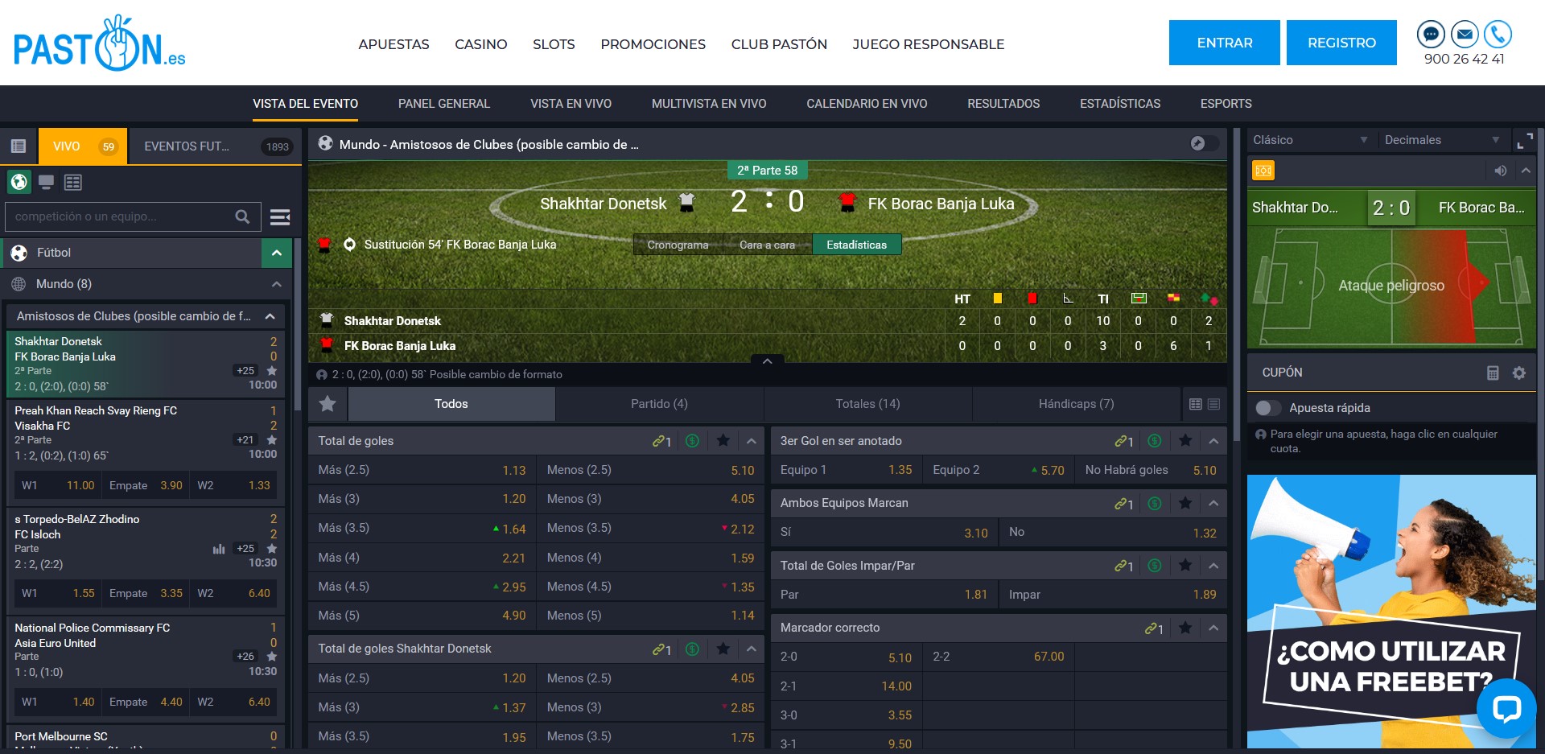The height and width of the screenshot is (754, 1545).
Task: Bet on Impar at 1.89
Action: tap(1112, 595)
